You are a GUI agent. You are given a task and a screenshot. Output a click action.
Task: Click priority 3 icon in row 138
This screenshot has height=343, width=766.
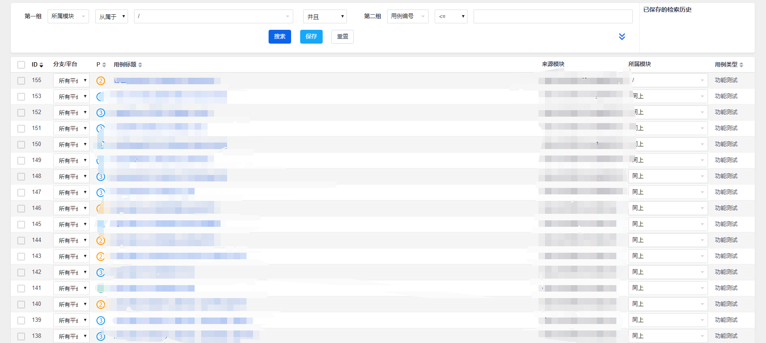(x=101, y=337)
